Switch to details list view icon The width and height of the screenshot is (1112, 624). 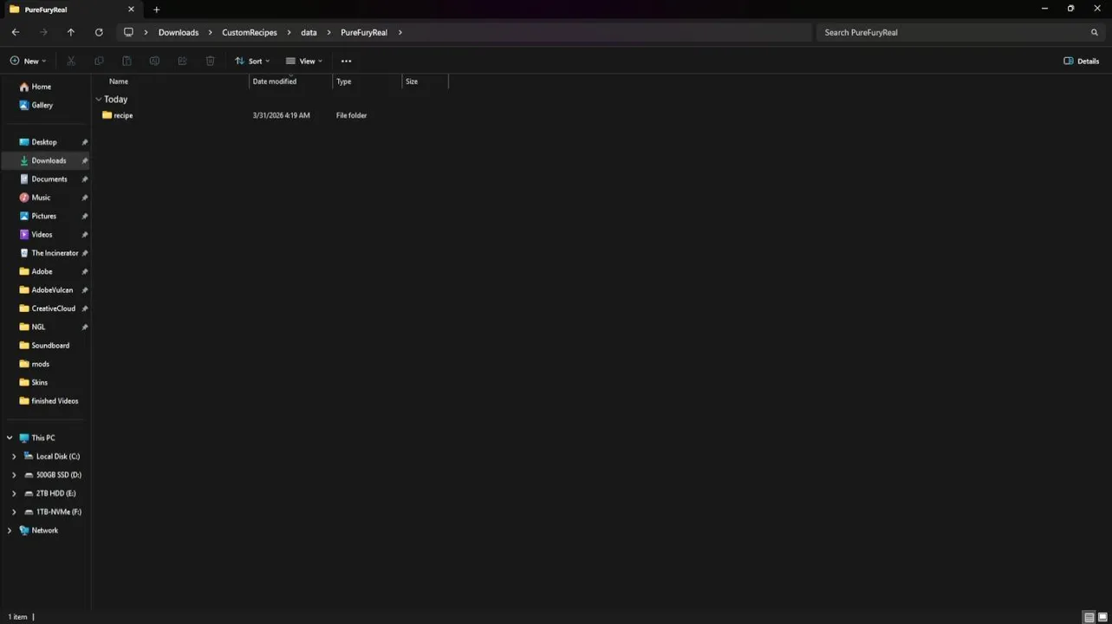pos(1089,617)
